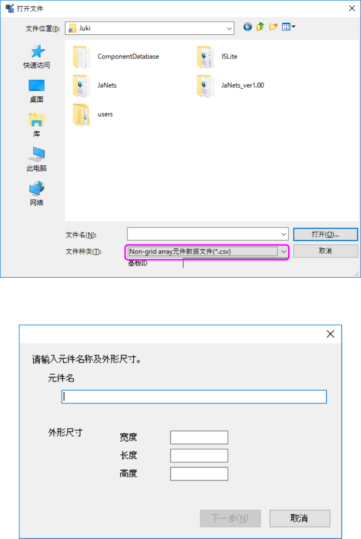Screen dimensions: 361x539
Task: Select 快速访问 in the sidebar
Action: (36, 57)
